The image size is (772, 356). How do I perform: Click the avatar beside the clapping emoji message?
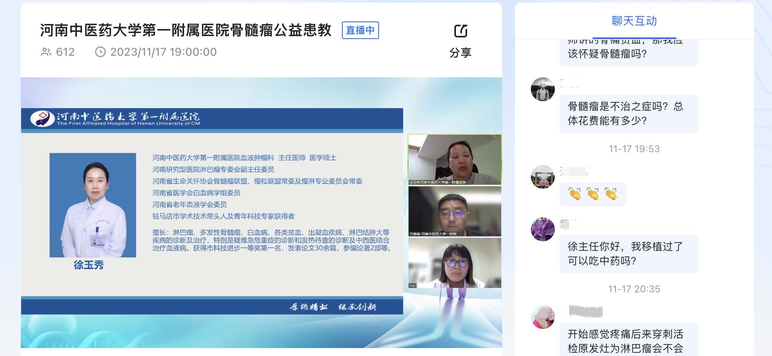543,177
